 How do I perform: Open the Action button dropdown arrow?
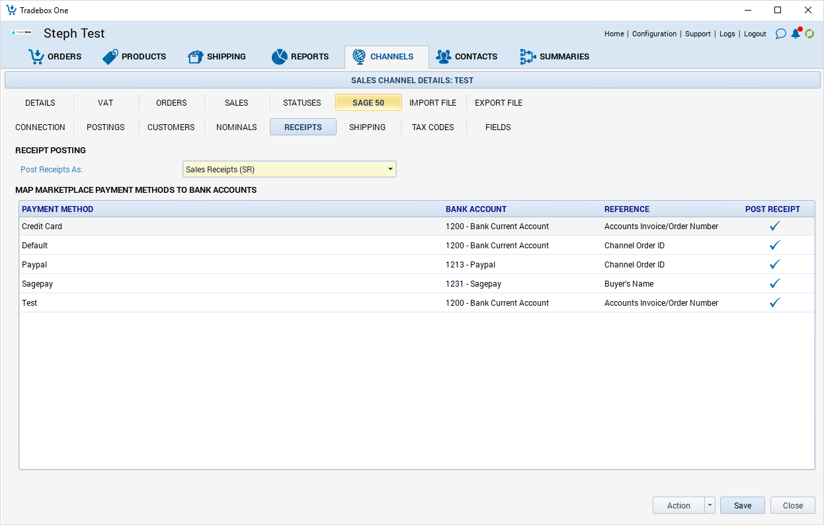point(710,506)
